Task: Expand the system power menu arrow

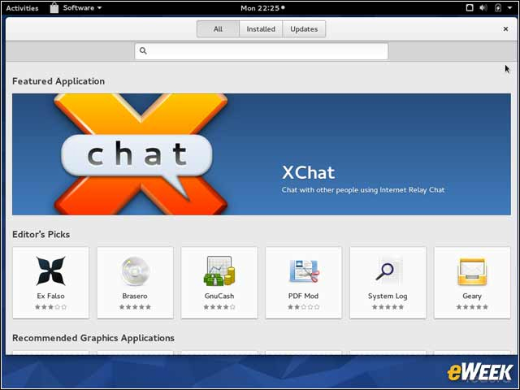Action: pos(510,8)
